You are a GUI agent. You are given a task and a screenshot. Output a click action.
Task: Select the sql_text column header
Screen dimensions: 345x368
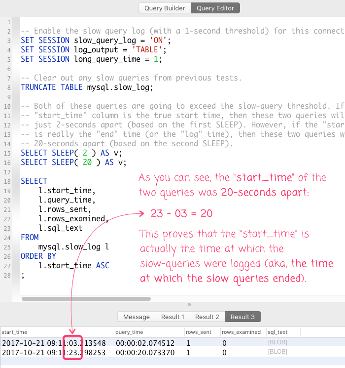(277, 332)
